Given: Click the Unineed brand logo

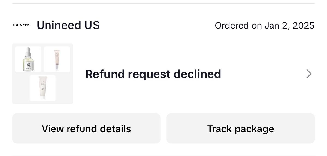Looking at the screenshot, I should (x=21, y=25).
